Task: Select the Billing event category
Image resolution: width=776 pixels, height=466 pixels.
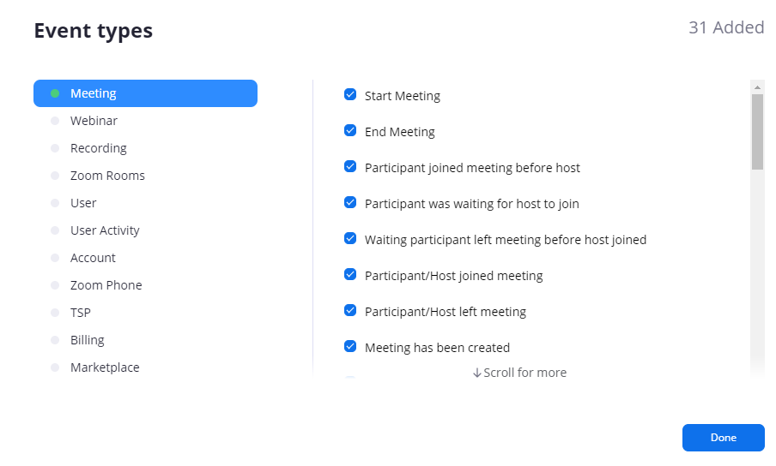Action: pos(87,340)
